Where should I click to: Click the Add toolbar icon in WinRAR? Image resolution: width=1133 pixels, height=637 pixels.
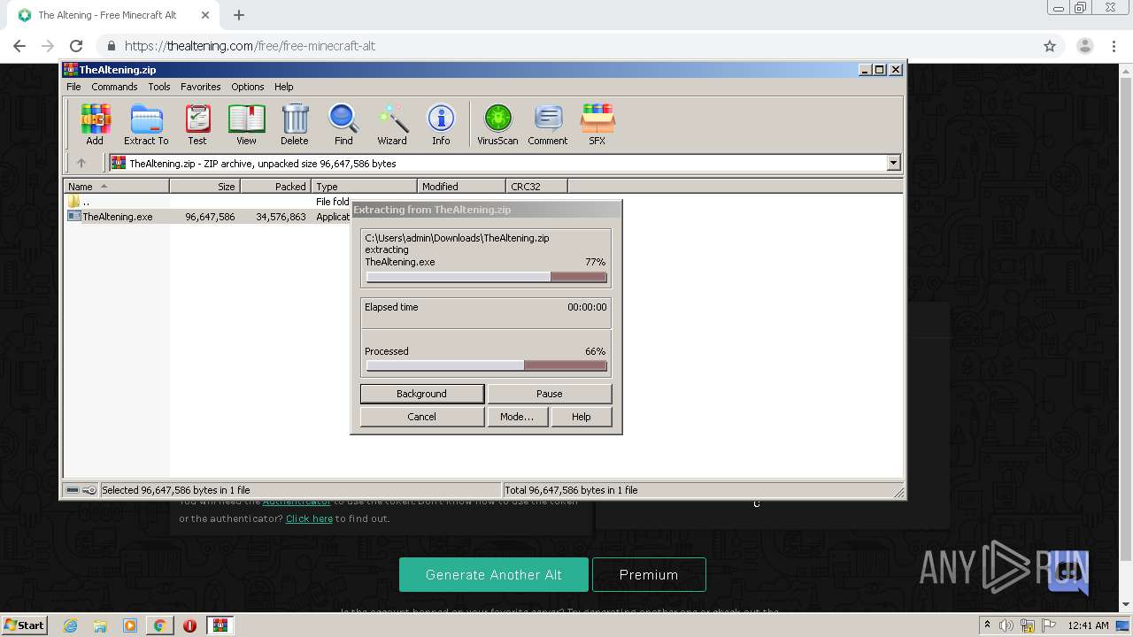point(95,125)
